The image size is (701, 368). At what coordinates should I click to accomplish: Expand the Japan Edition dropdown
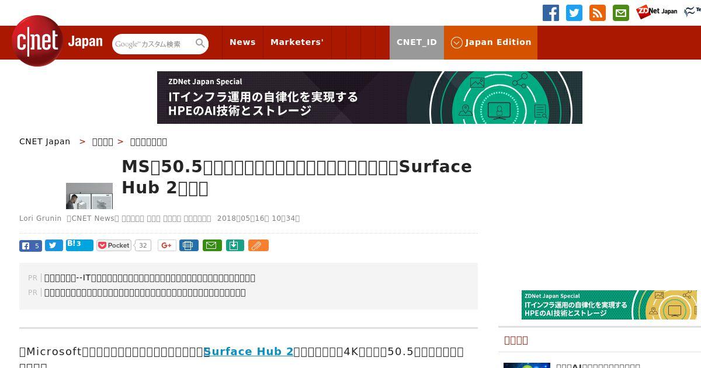(491, 43)
